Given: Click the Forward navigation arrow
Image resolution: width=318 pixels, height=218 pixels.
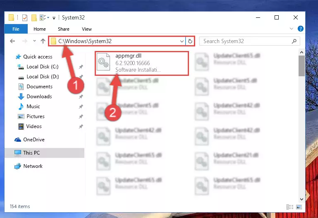Looking at the screenshot, I should tap(24, 41).
